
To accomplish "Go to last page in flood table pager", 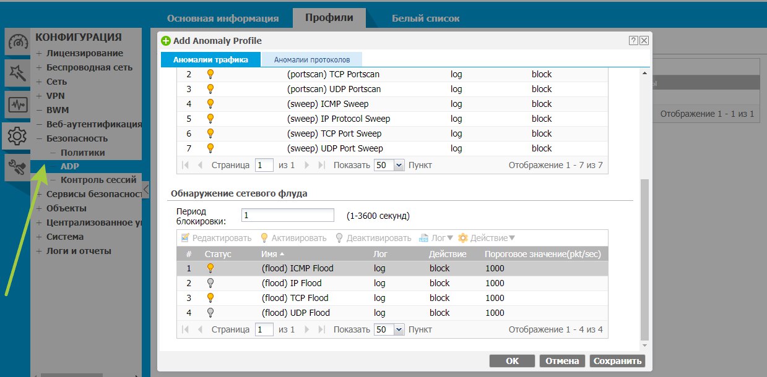I will [321, 329].
